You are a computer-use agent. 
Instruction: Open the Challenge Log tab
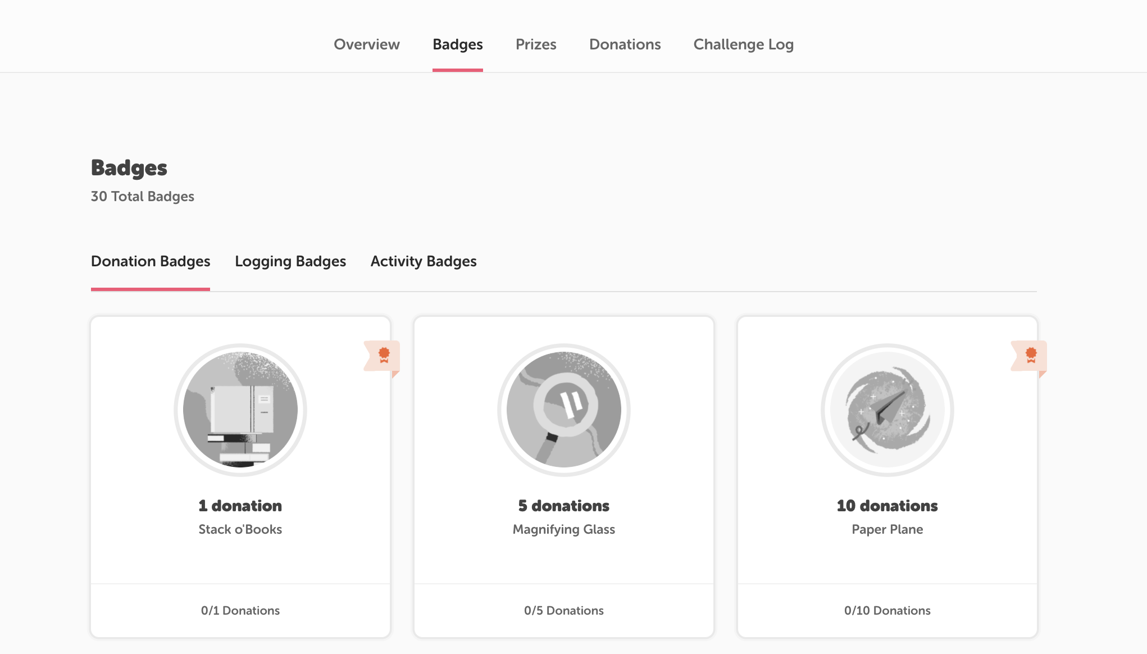[743, 44]
